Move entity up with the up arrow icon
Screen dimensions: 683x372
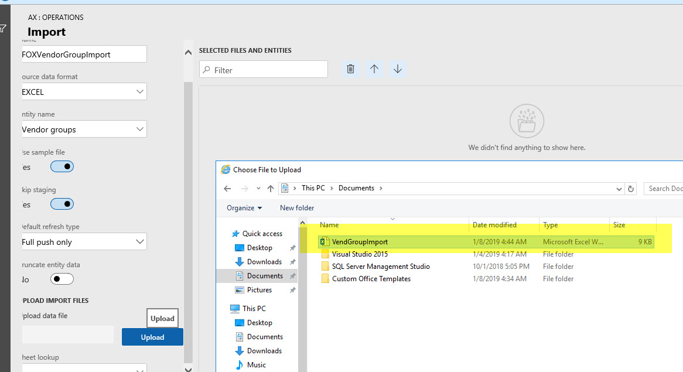pyautogui.click(x=374, y=69)
